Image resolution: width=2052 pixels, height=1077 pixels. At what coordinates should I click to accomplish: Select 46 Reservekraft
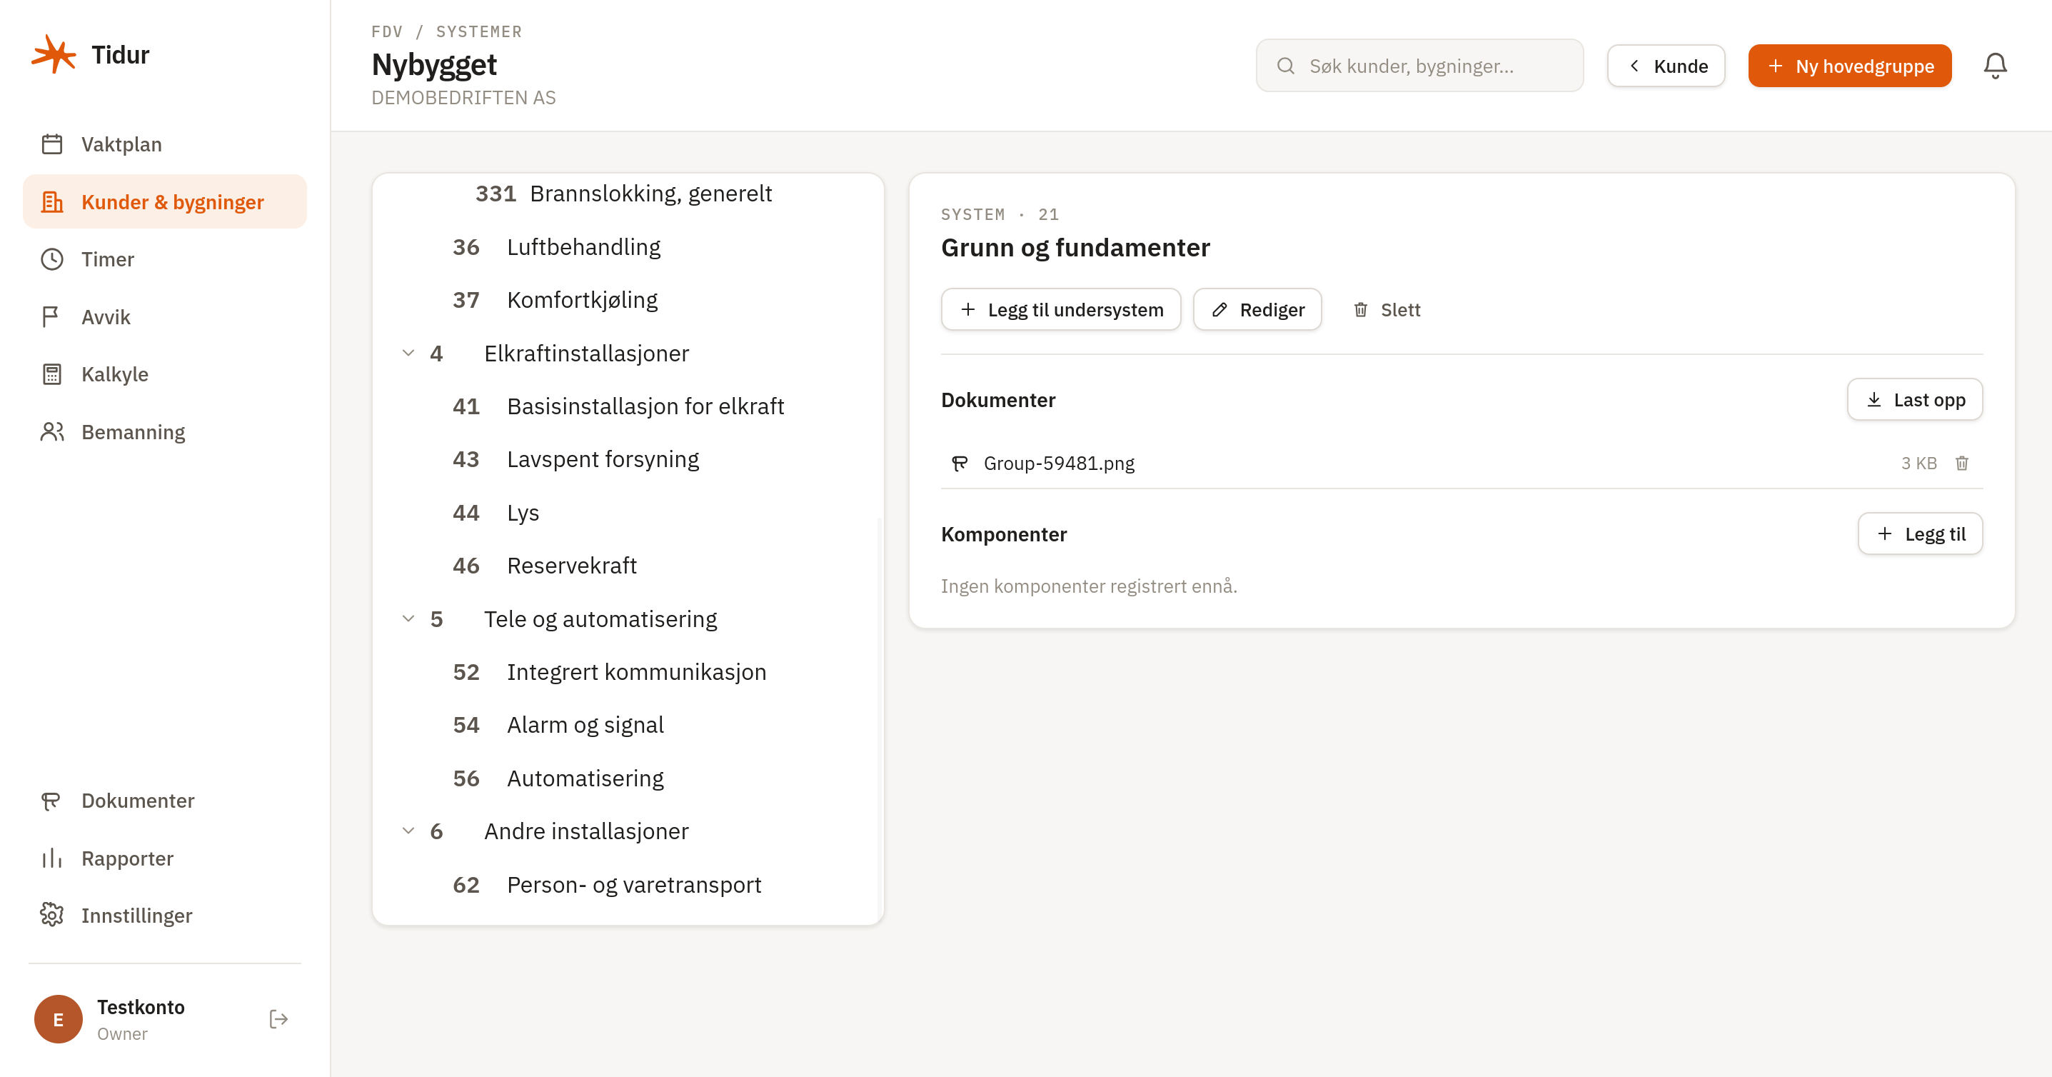tap(628, 566)
